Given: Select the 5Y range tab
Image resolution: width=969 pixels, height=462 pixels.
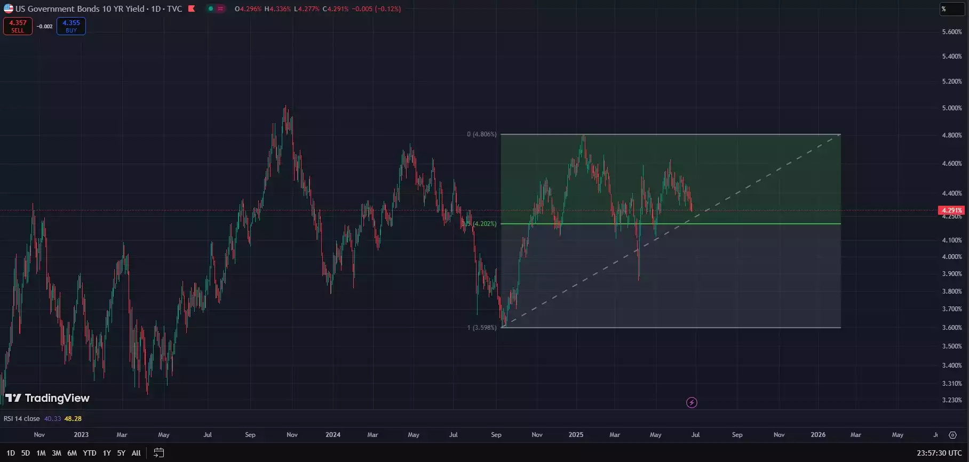Looking at the screenshot, I should point(121,453).
